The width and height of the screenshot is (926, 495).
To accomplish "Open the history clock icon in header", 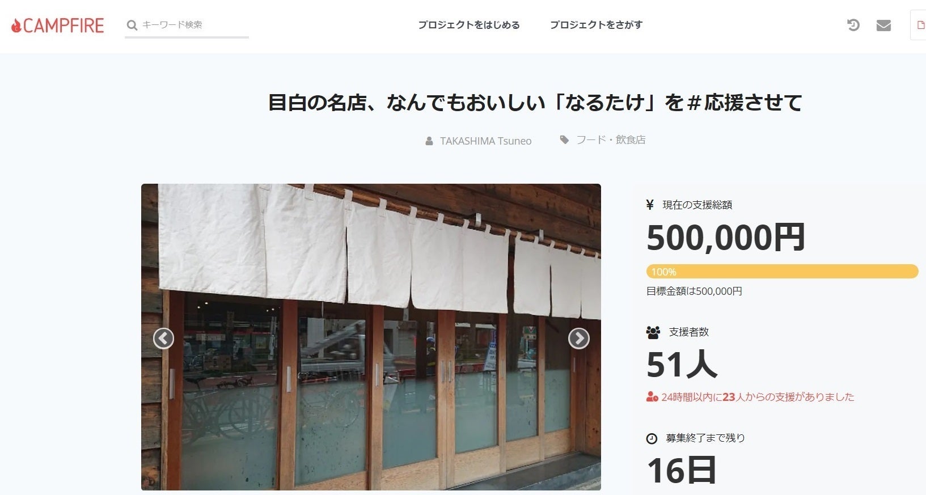I will click(853, 25).
